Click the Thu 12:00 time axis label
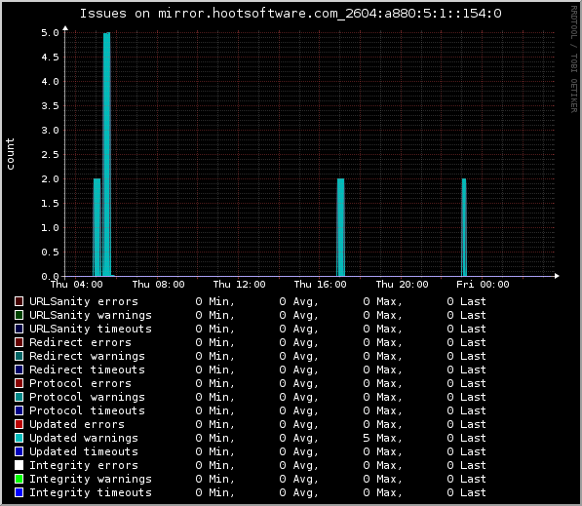This screenshot has height=506, width=582. (240, 285)
